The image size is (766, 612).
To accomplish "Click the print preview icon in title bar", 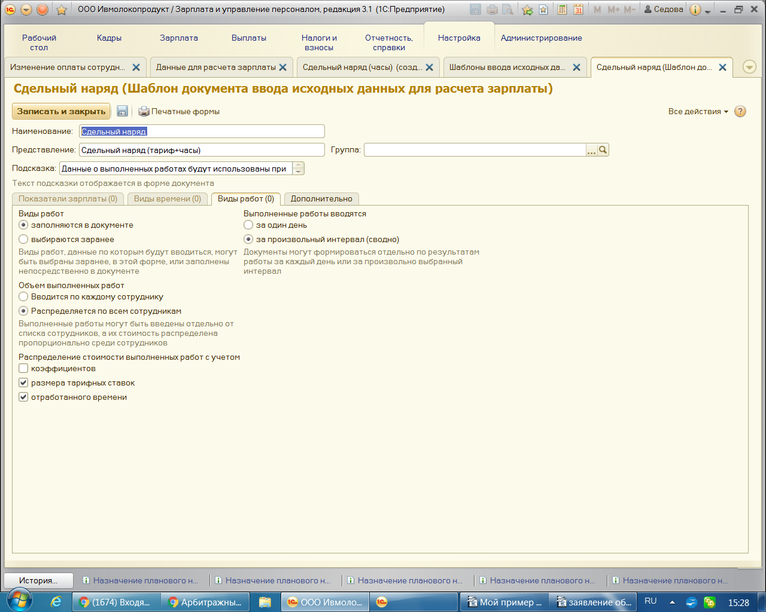I will click(x=507, y=10).
